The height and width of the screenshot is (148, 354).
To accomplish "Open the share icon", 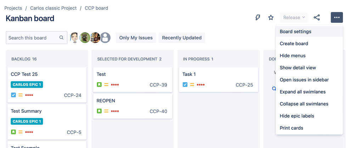I will (x=317, y=18).
